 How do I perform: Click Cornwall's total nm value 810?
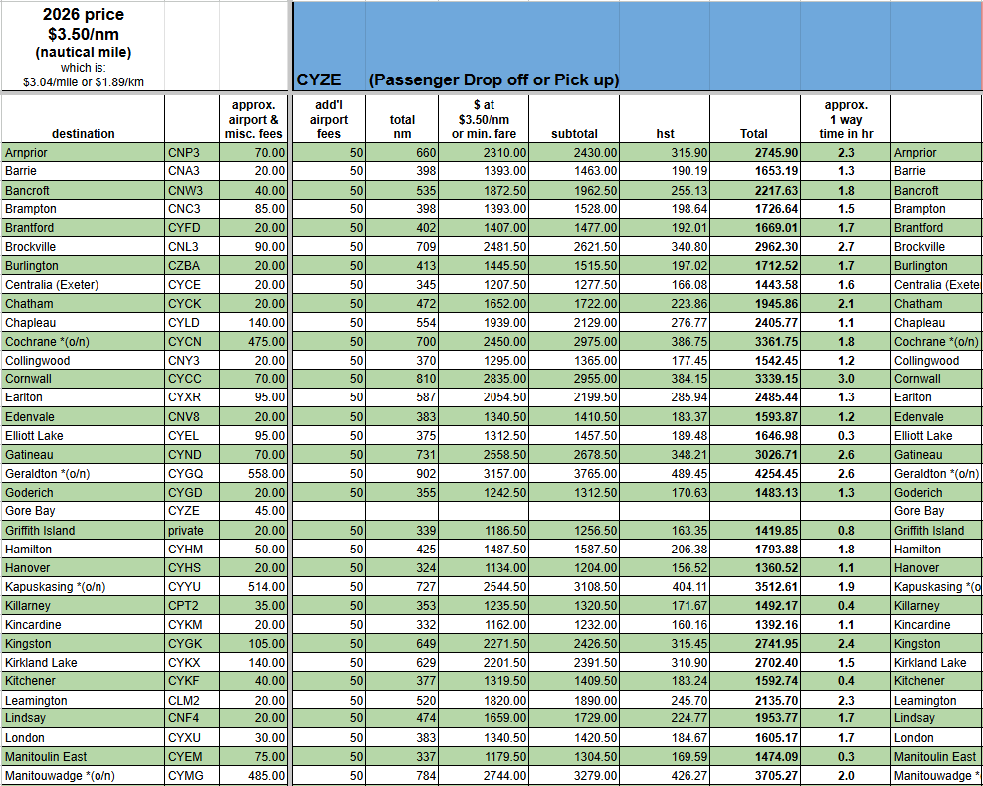(x=403, y=379)
